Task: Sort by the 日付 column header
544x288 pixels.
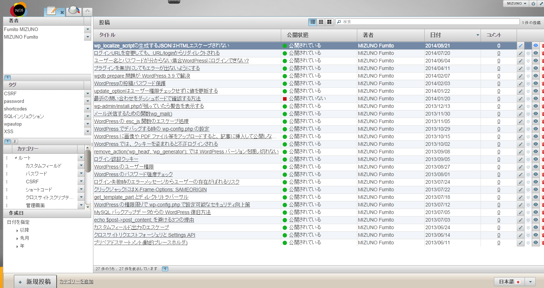Action: [x=452, y=35]
